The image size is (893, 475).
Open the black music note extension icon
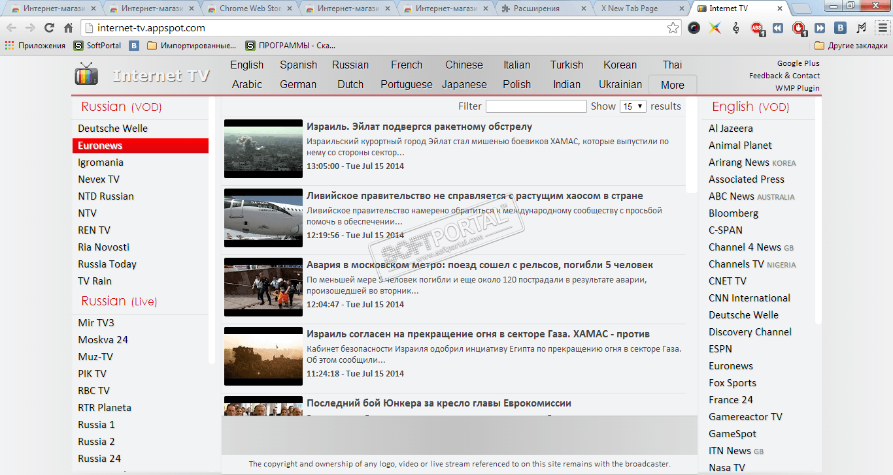click(861, 28)
